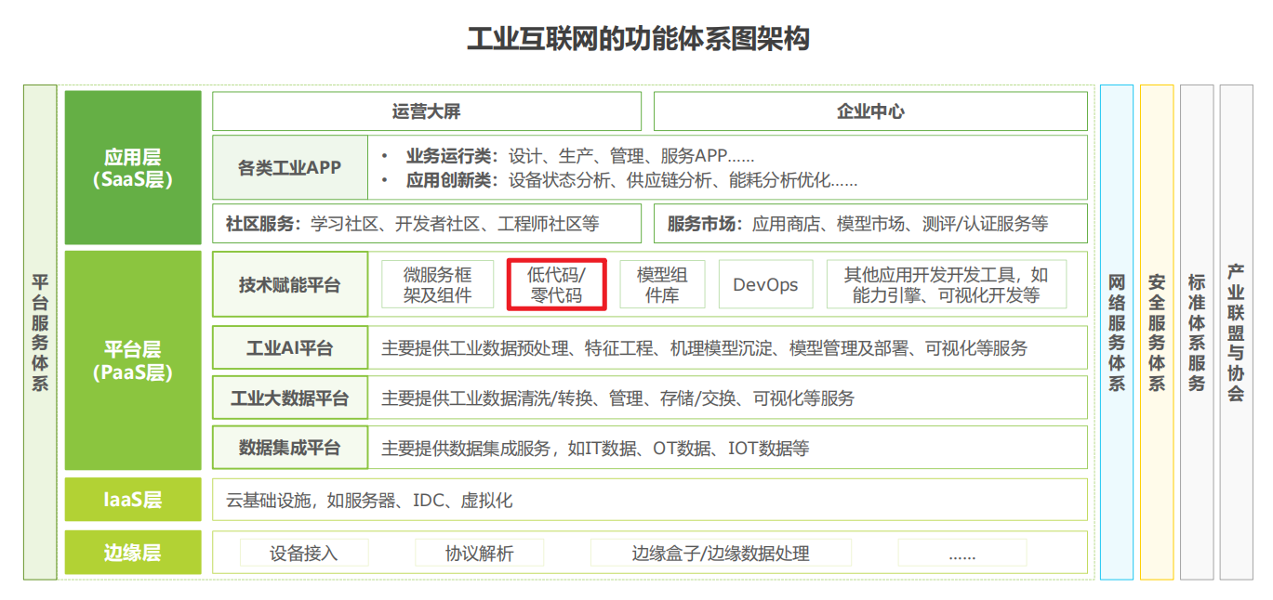The width and height of the screenshot is (1273, 600).
Task: Click the 企业中心 box
Action: click(870, 111)
